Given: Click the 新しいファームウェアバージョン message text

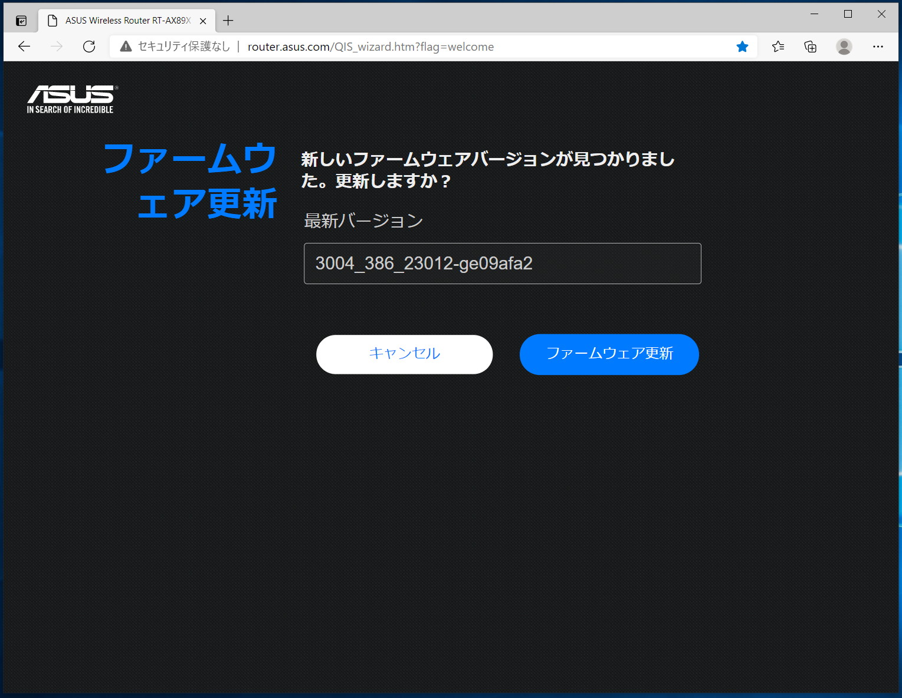Looking at the screenshot, I should pyautogui.click(x=488, y=170).
